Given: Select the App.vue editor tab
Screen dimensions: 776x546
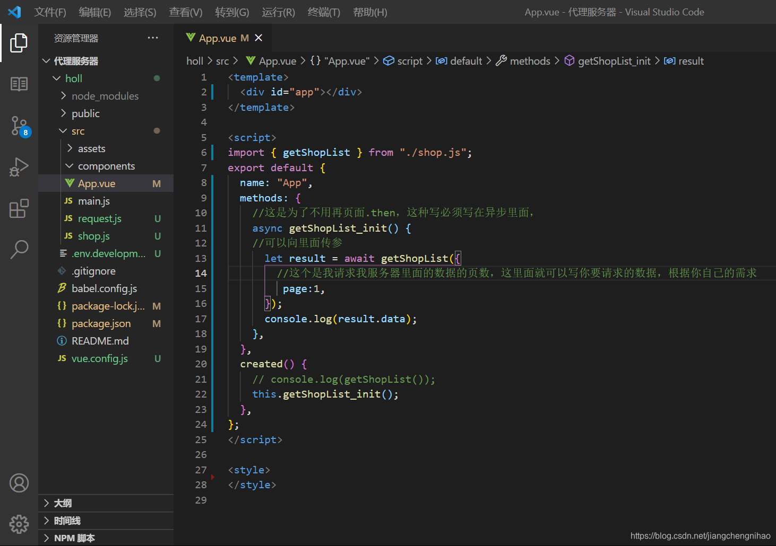Looking at the screenshot, I should 224,38.
